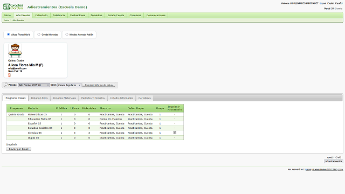Click the Español 05 row
The width and height of the screenshot is (345, 194).
coord(95,123)
